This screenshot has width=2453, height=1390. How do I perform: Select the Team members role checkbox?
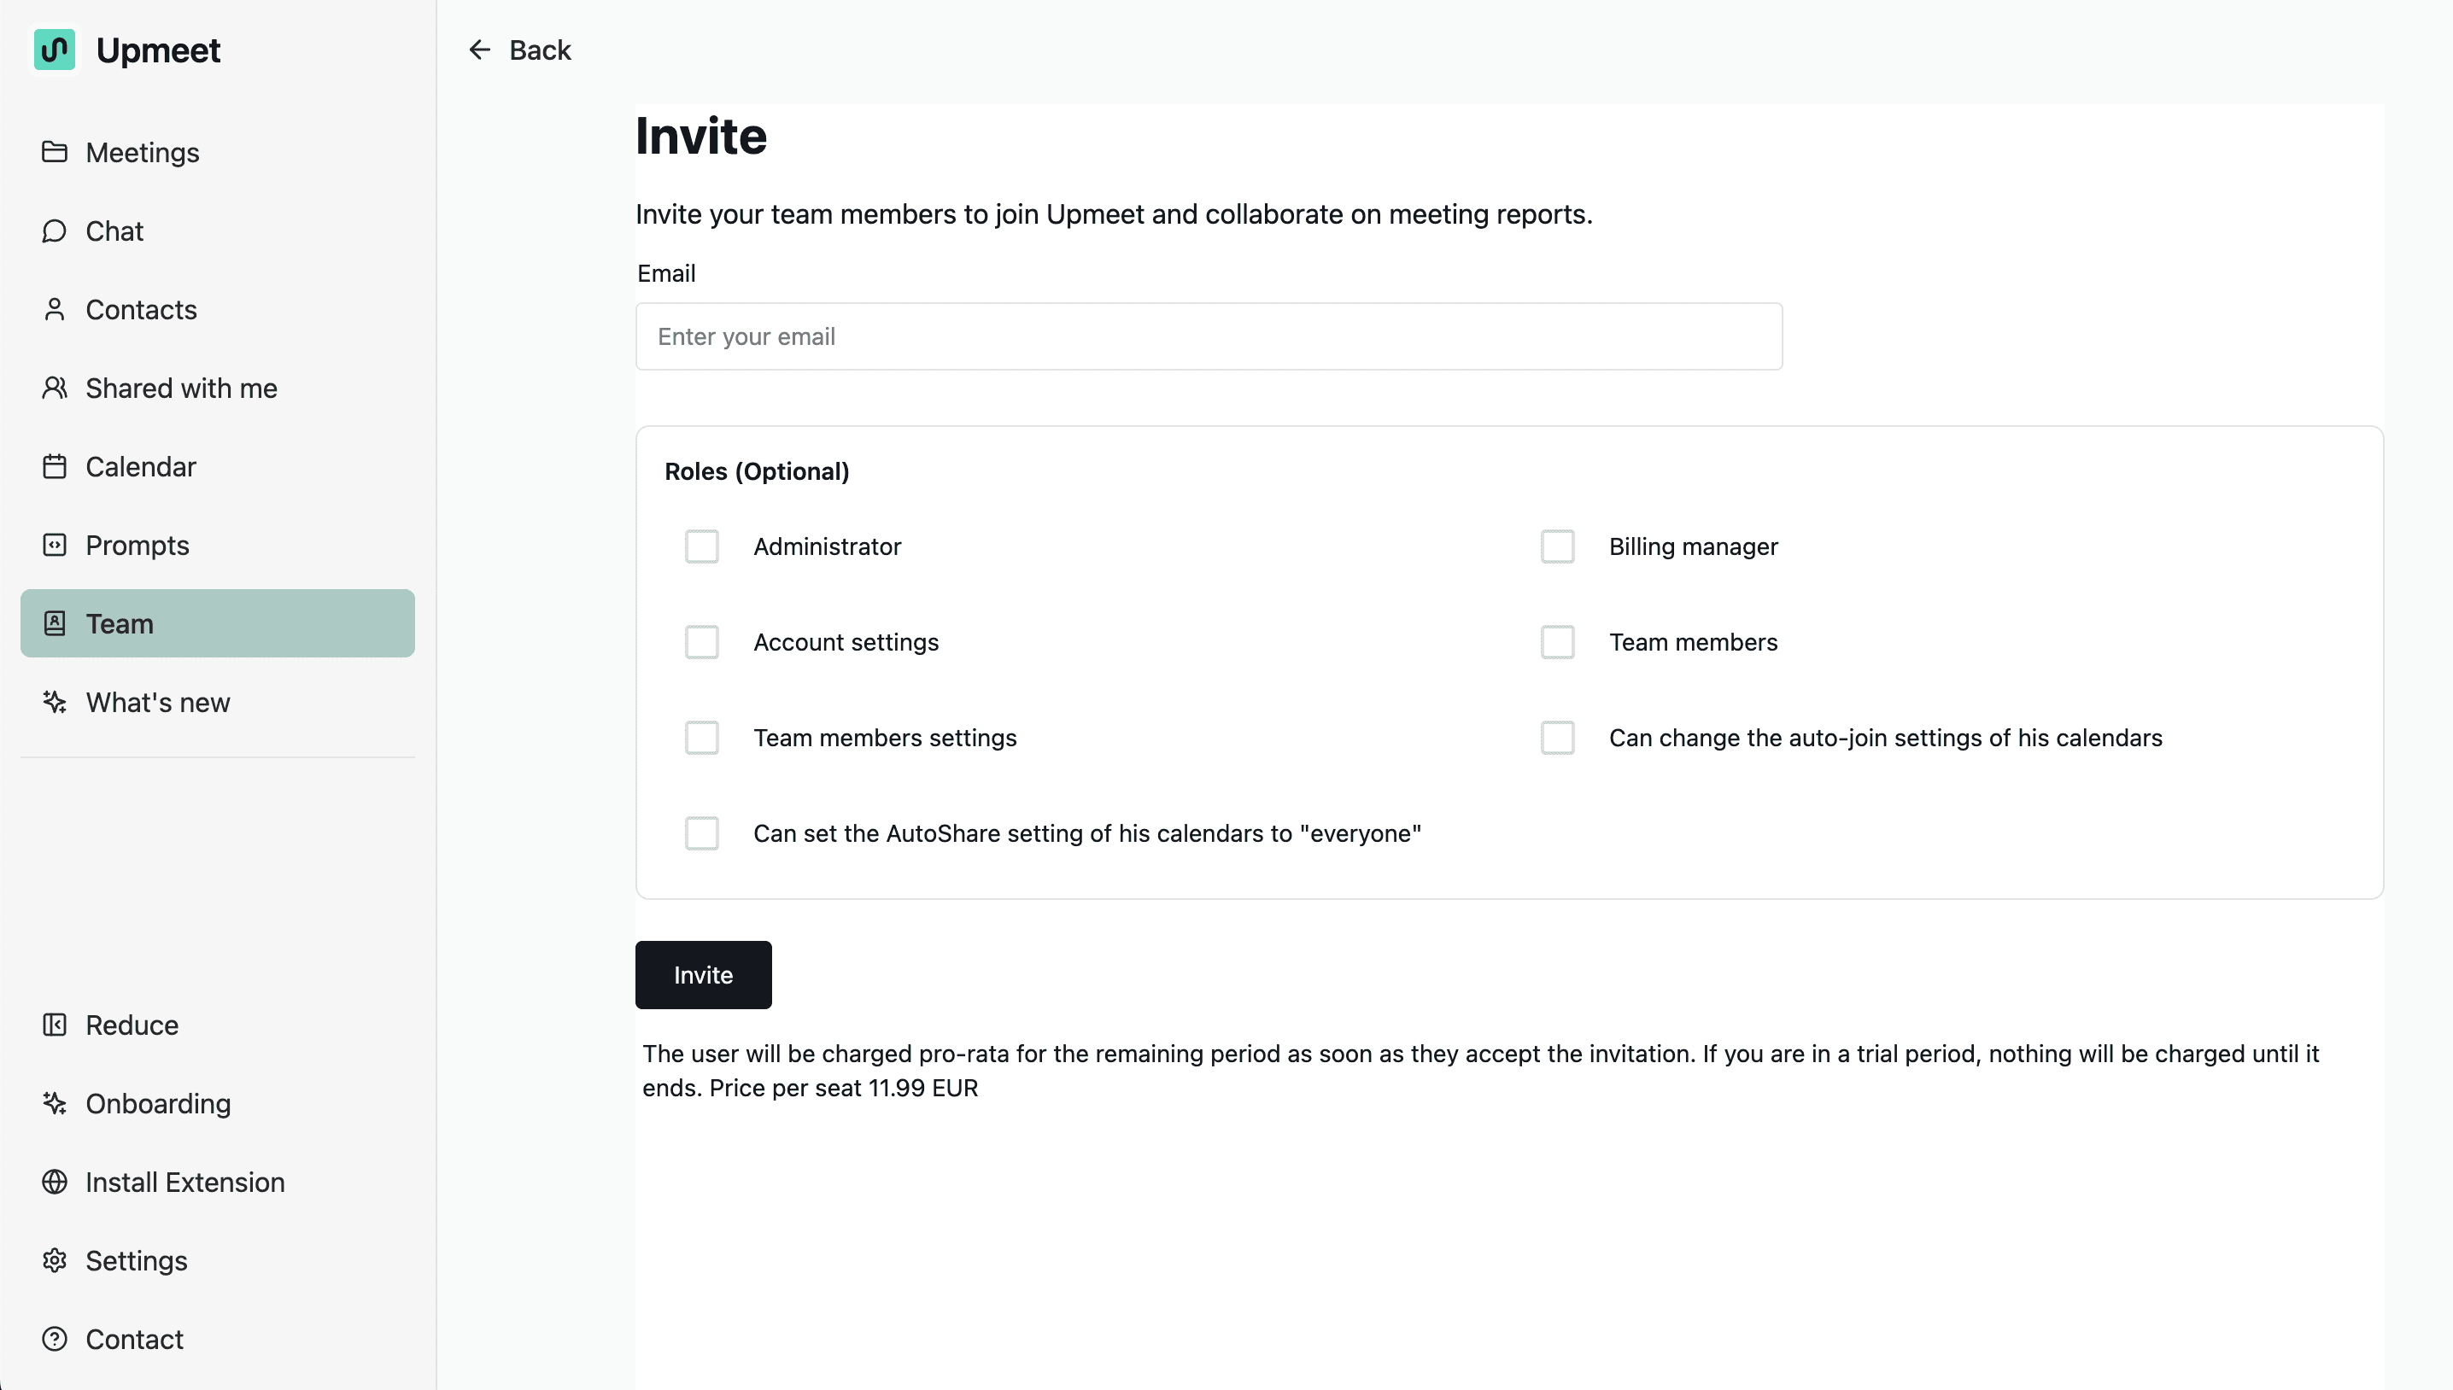(1557, 643)
